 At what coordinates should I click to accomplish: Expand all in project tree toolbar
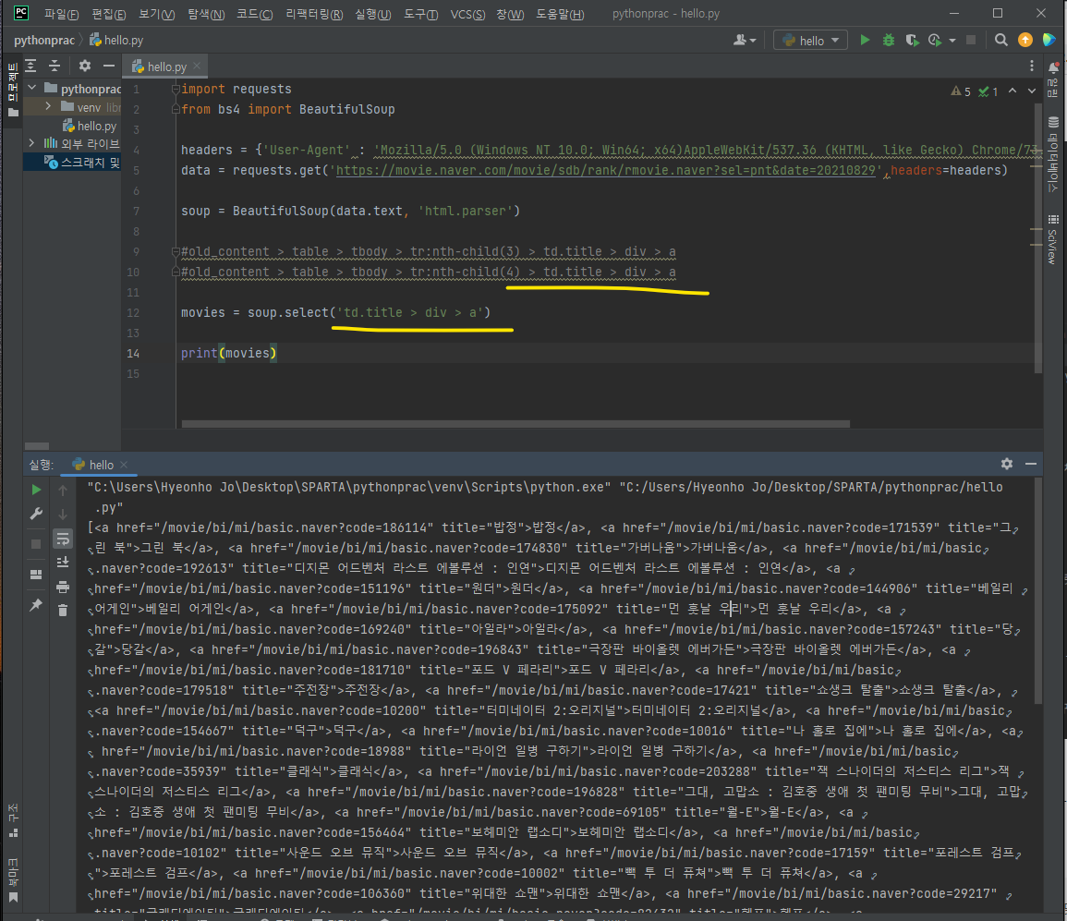point(31,66)
